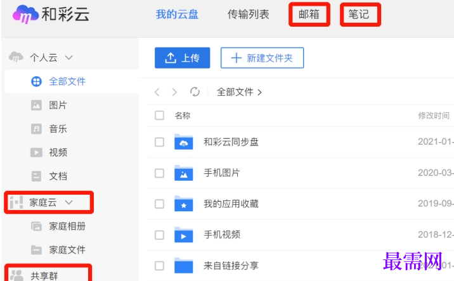Image resolution: width=454 pixels, height=281 pixels.
Task: Click the 和彩云同步盘 folder name
Action: (x=231, y=142)
